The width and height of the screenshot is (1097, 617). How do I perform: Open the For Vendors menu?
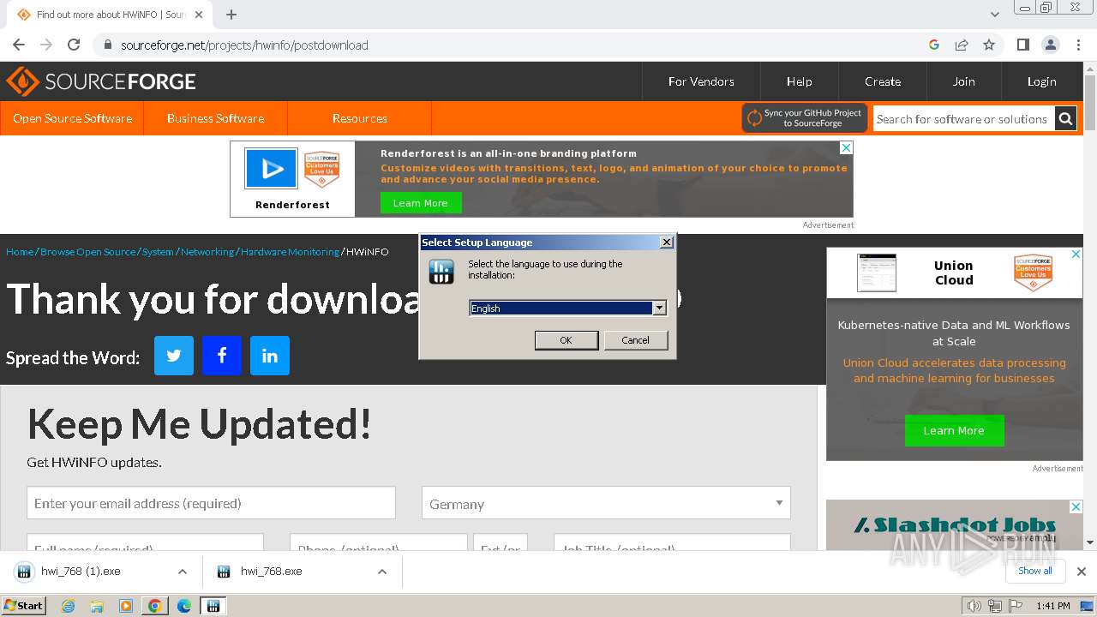(x=701, y=81)
